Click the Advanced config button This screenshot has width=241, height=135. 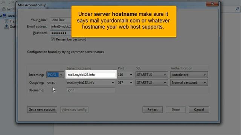(x=74, y=109)
